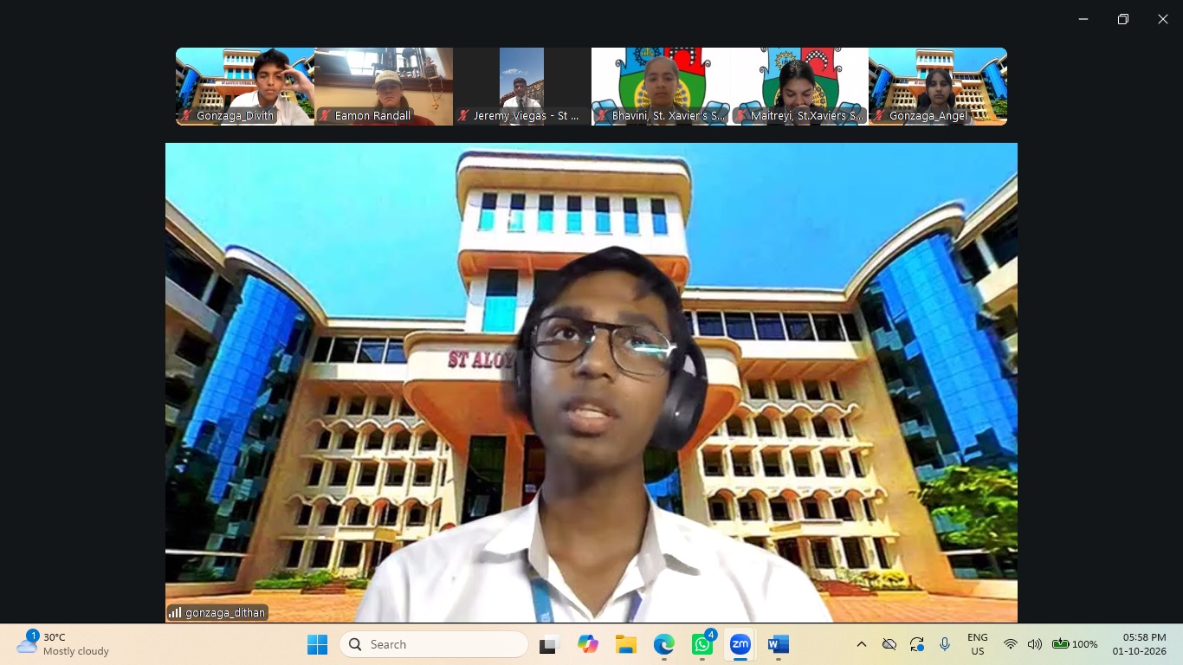The height and width of the screenshot is (665, 1183).
Task: Open the weather widget showing 30°C
Action: 62,644
